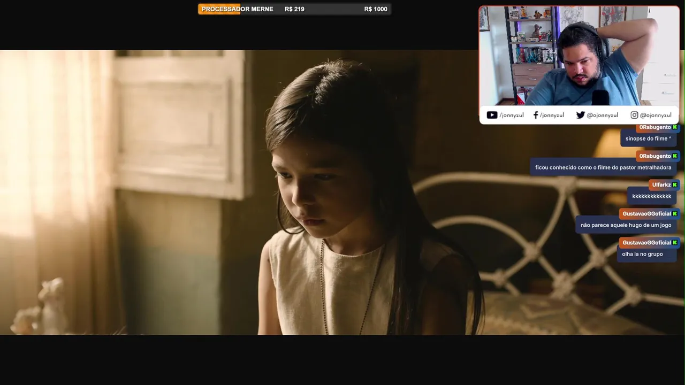Click the Ulfarkz chat username
The height and width of the screenshot is (385, 685).
[x=661, y=185]
